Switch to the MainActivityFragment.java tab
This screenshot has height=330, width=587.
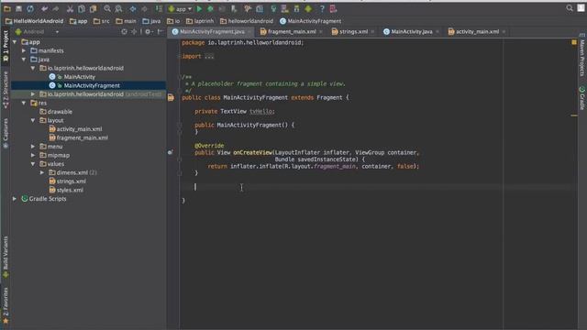pos(211,32)
